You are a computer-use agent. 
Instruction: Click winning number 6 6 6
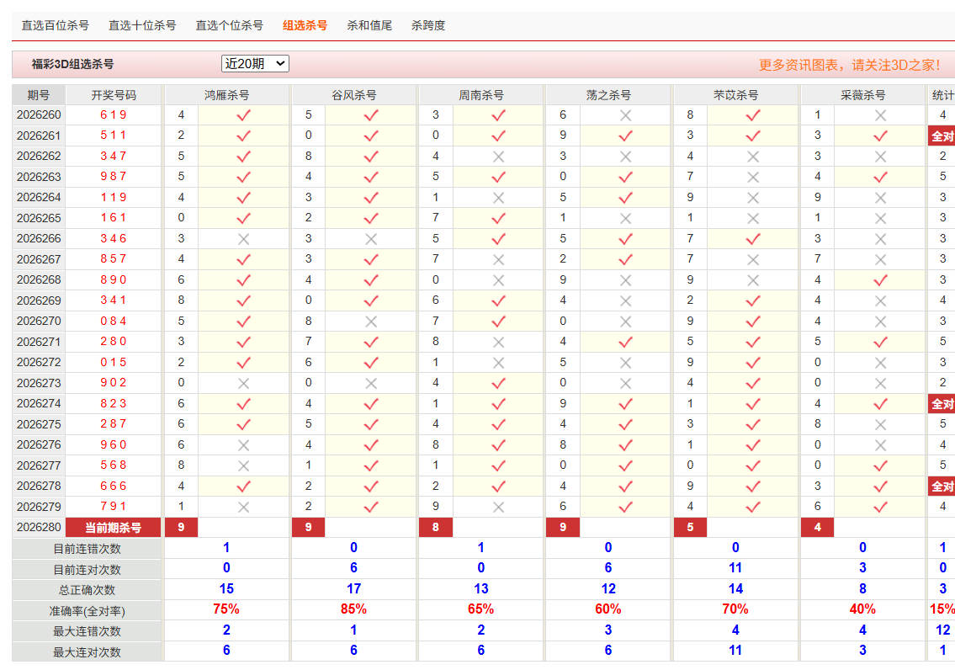(x=114, y=486)
